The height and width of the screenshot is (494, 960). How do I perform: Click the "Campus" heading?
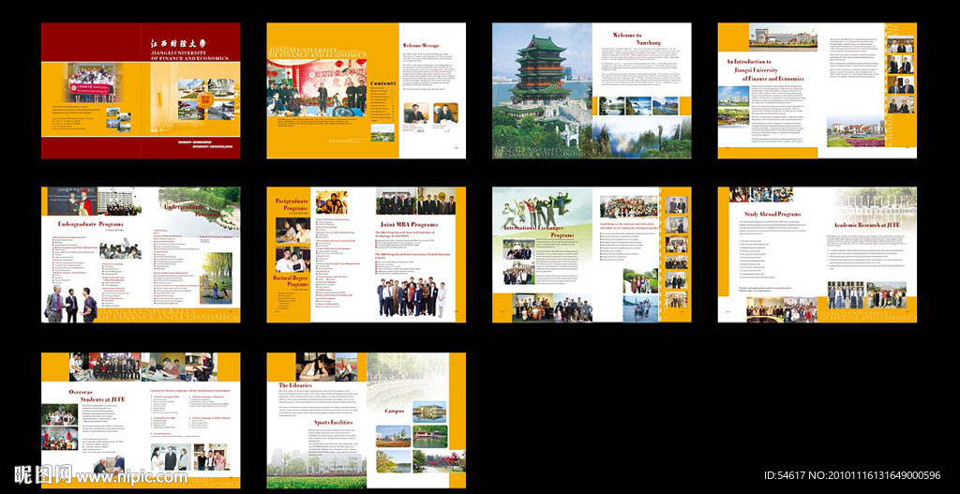click(x=394, y=412)
